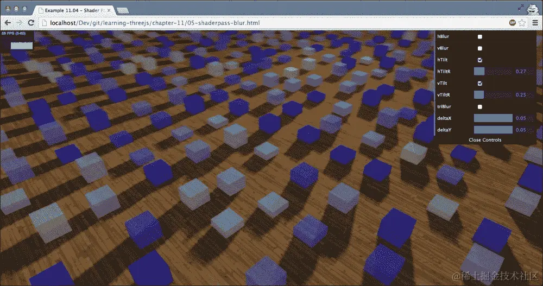Enable the triBlur checkbox

[479, 107]
